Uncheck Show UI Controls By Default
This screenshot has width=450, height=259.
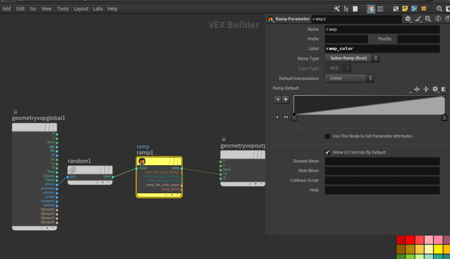[327, 152]
